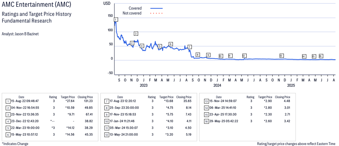
Task: Click the *13.68 target price value
Action: (169, 101)
